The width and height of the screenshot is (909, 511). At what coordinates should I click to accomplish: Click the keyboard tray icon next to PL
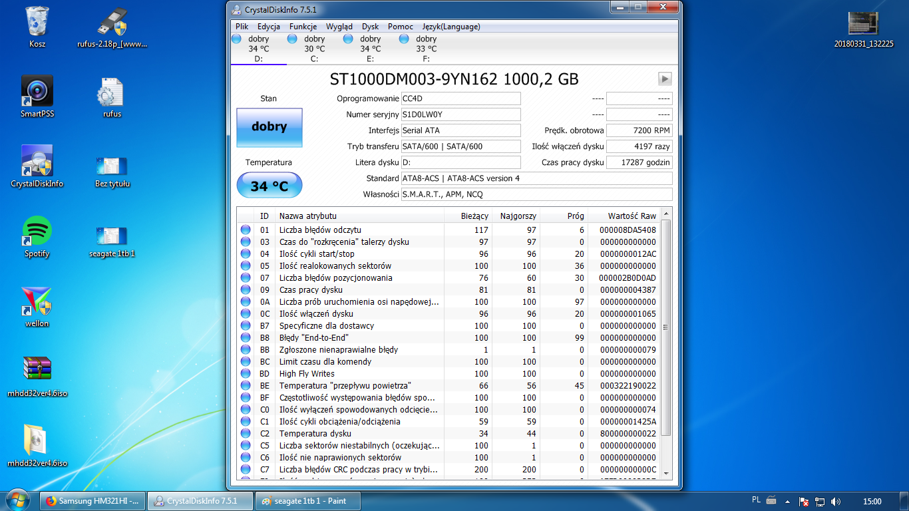(x=772, y=500)
